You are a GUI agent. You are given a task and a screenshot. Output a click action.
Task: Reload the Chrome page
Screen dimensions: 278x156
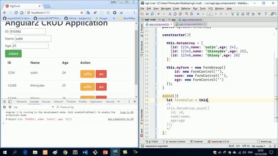tap(16, 13)
